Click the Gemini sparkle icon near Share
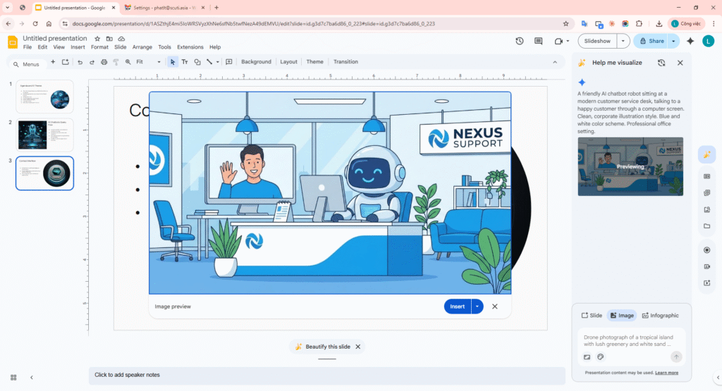This screenshot has width=722, height=391. coord(690,41)
